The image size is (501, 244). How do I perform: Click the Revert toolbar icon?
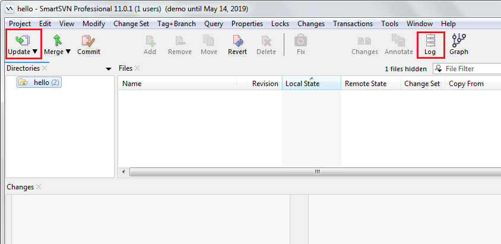[x=237, y=40]
